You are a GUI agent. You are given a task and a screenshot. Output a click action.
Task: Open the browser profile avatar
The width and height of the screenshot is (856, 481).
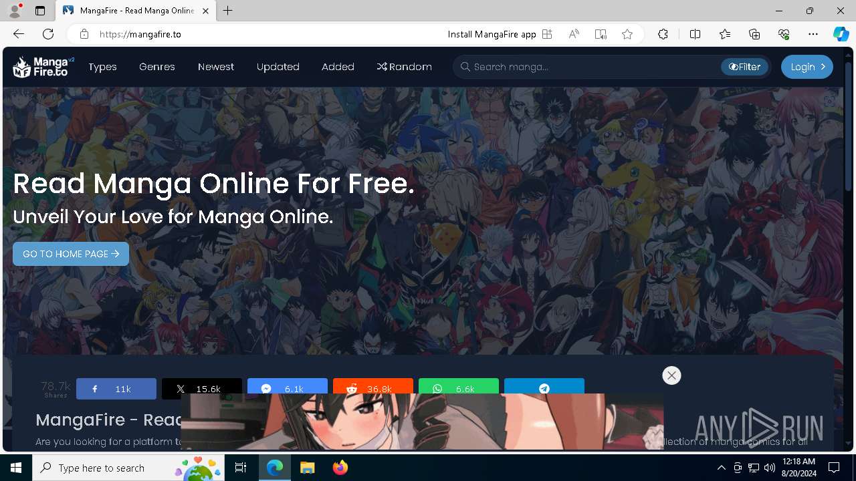click(x=15, y=11)
